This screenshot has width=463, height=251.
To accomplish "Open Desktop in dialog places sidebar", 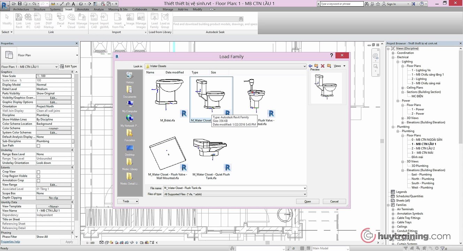I will point(130,150).
